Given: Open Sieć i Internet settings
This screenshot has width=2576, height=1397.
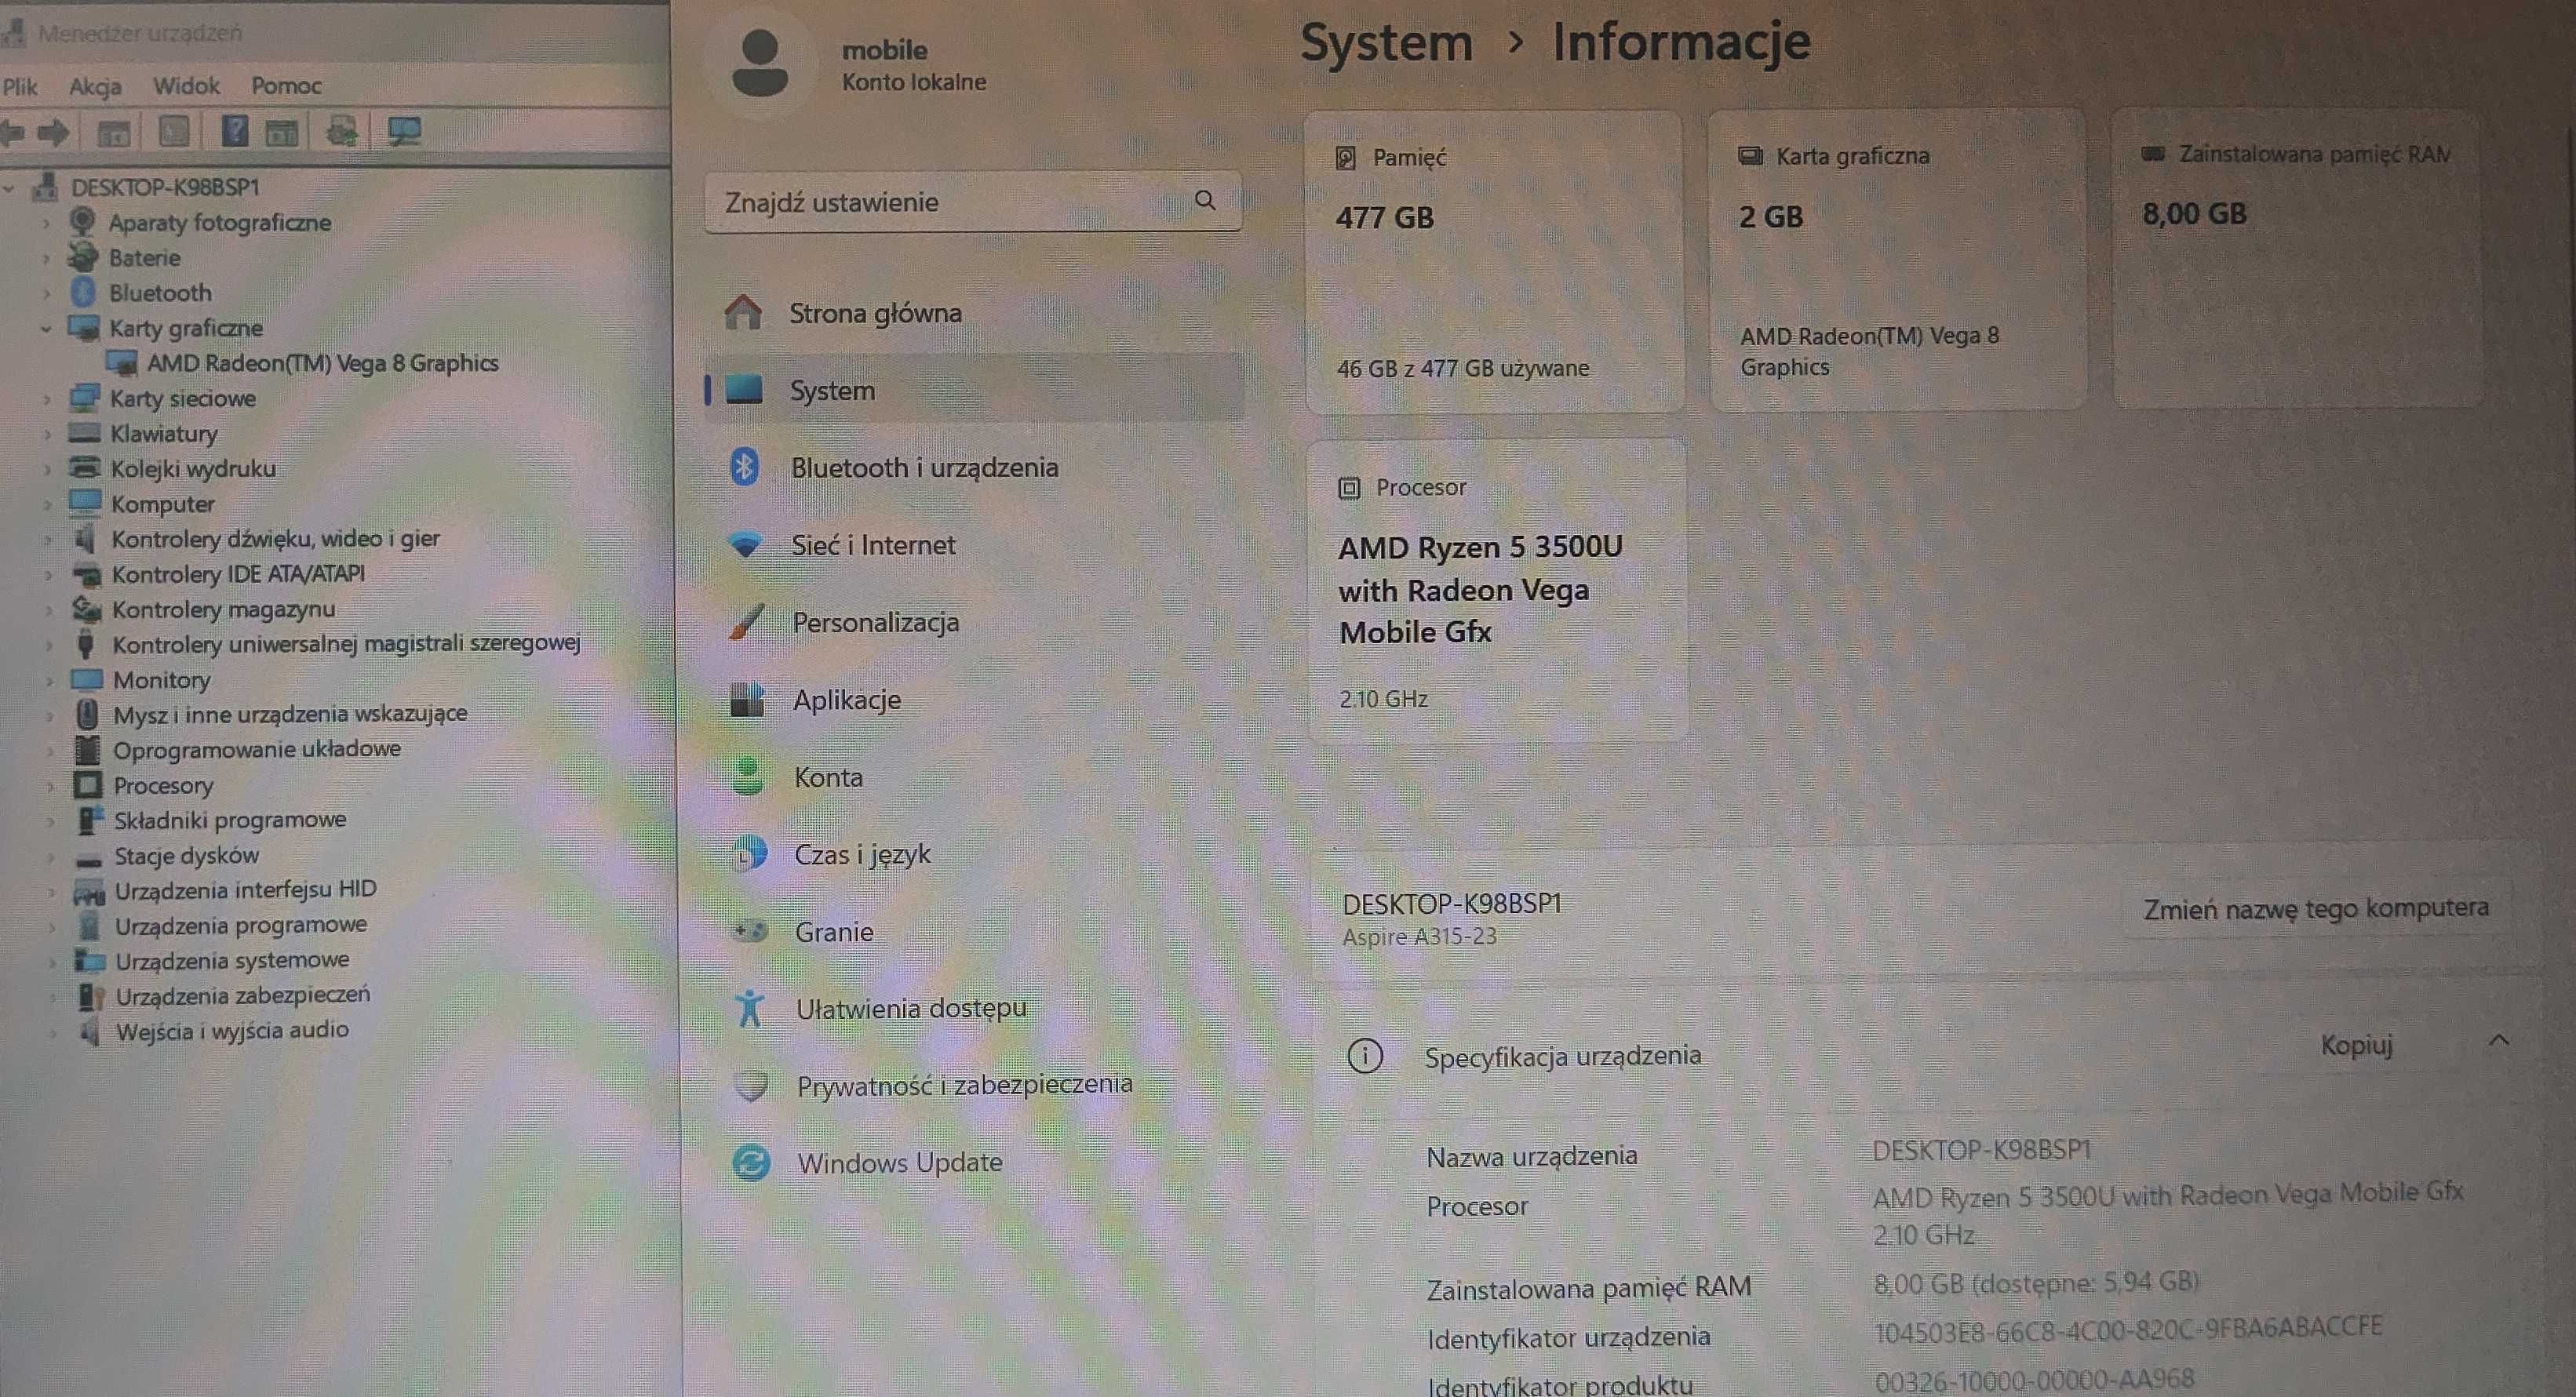Looking at the screenshot, I should click(x=975, y=545).
